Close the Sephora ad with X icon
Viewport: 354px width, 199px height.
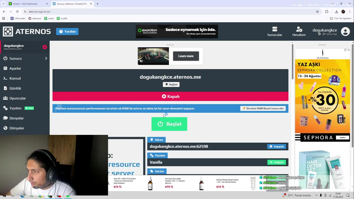[x=348, y=50]
